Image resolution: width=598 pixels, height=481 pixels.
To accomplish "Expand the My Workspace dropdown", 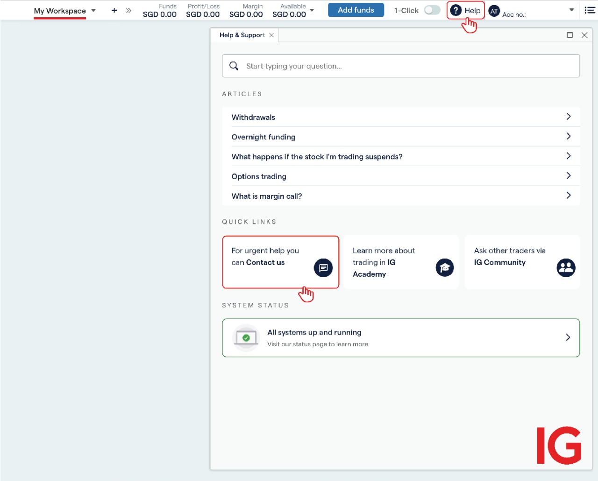I will point(93,10).
